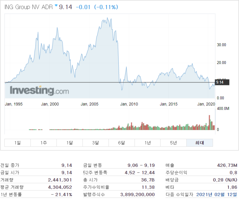The height and width of the screenshot is (199, 239).
Task: Show the 5년 chart period
Action: click(173, 143)
